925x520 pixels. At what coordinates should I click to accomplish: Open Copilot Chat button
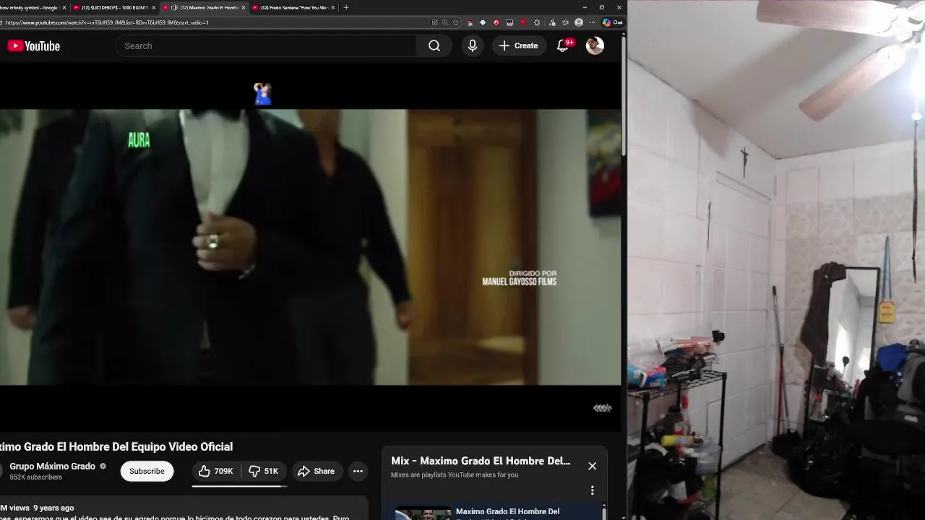[613, 22]
